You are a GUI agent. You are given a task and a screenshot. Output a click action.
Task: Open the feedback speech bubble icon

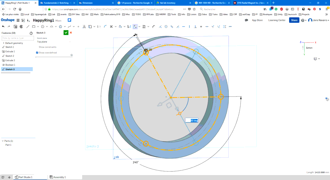[246, 20]
